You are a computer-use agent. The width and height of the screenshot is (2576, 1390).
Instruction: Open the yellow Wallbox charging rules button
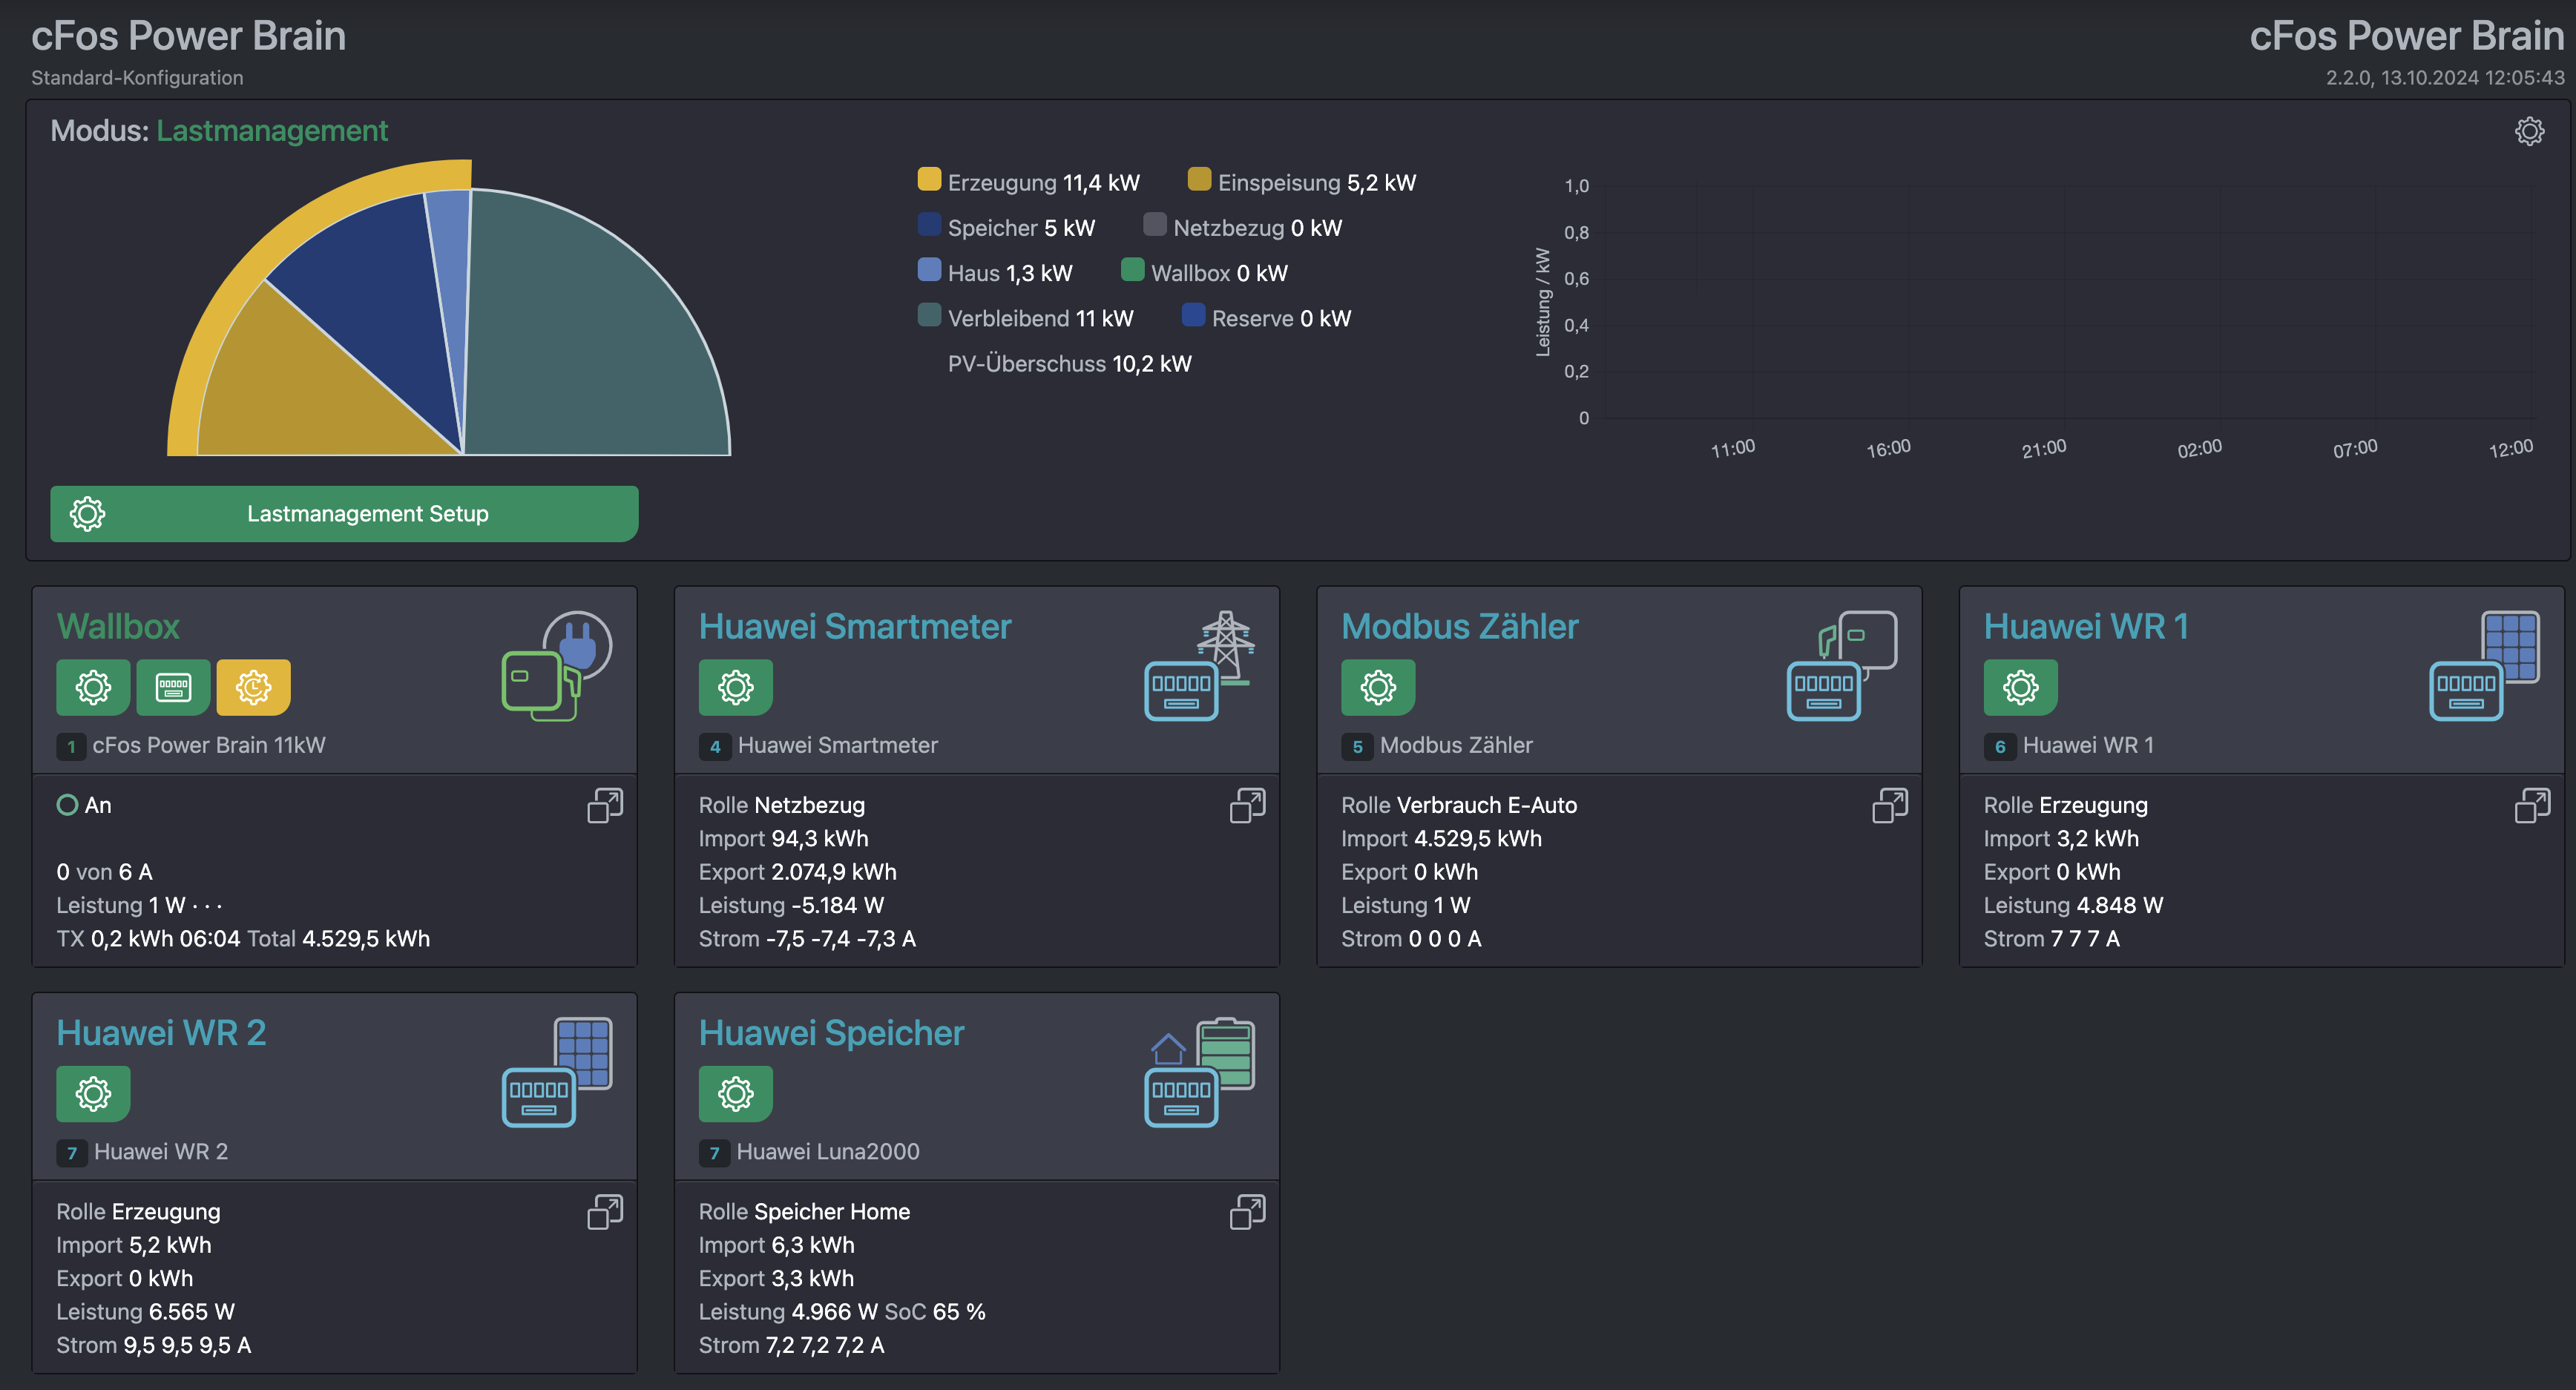point(253,687)
